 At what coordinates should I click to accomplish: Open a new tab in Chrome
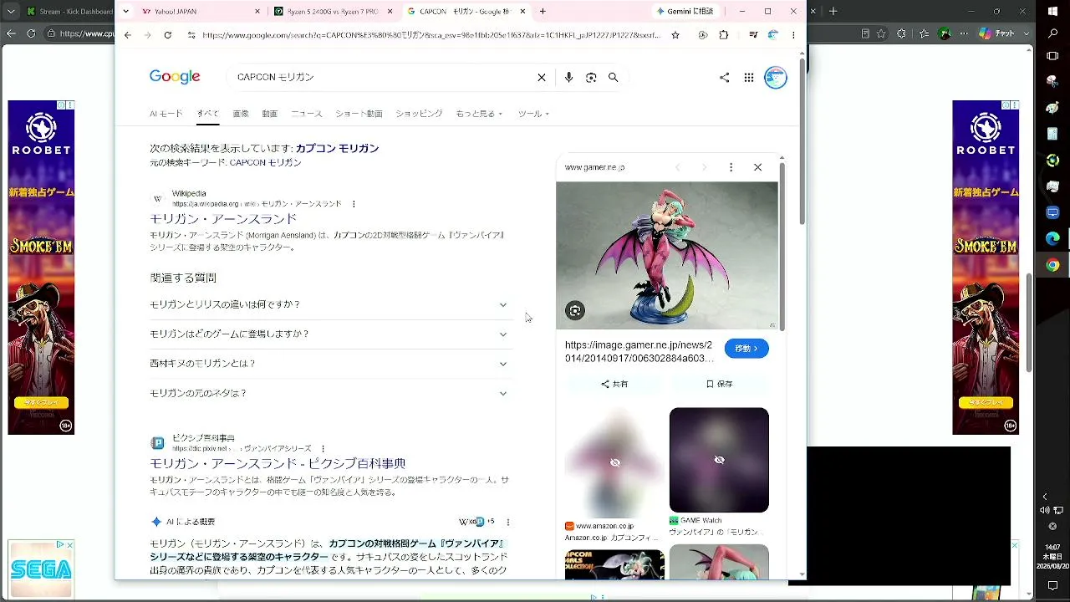tap(543, 12)
